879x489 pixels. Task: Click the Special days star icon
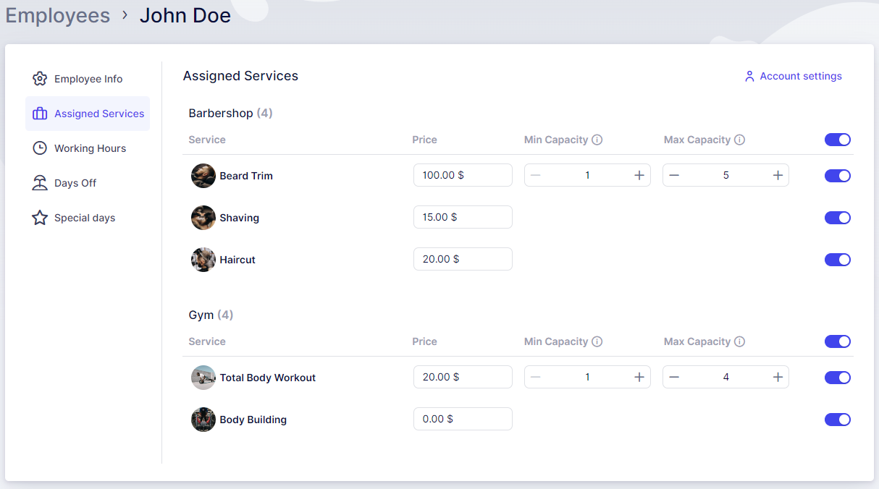pyautogui.click(x=40, y=218)
